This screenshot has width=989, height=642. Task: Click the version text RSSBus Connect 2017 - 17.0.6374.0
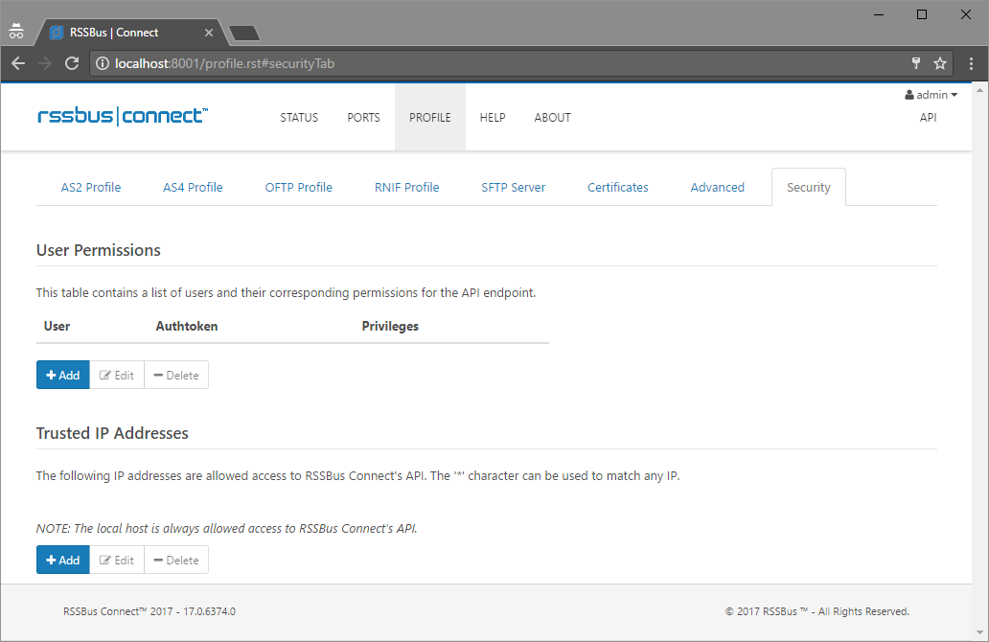149,611
